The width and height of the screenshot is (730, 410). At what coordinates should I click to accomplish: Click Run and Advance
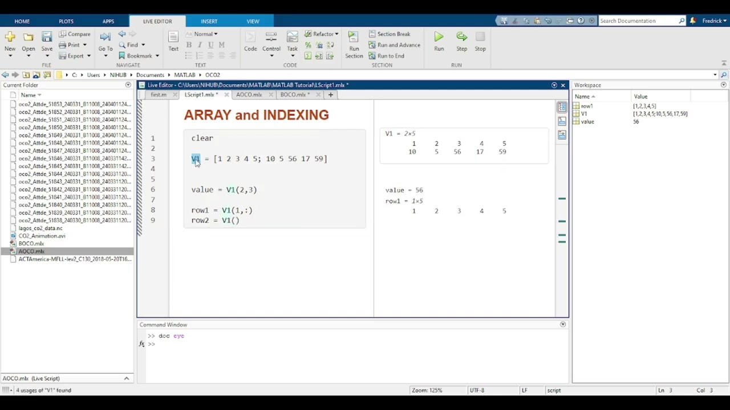pos(394,45)
